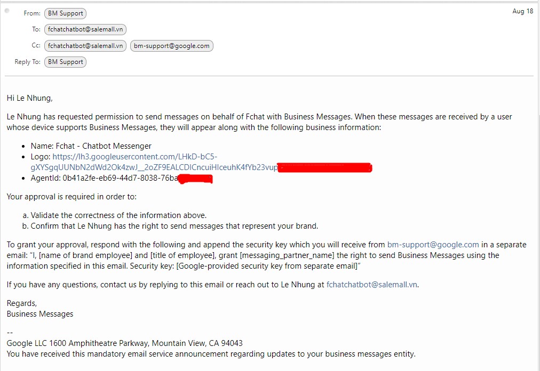Click the bm-support@google.com link in the email body
The image size is (540, 371).
coord(433,245)
